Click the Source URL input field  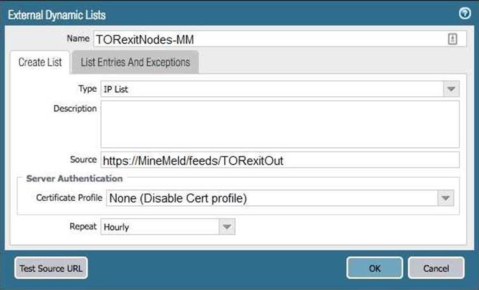pos(280,161)
